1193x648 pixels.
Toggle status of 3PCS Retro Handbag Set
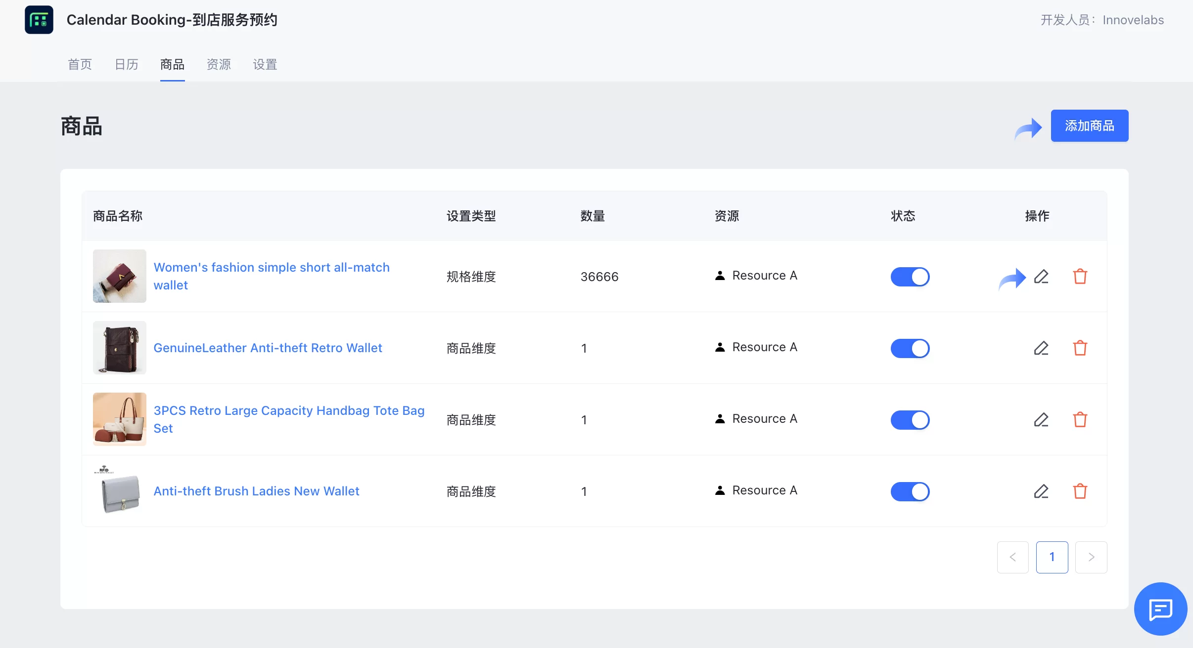pyautogui.click(x=910, y=420)
